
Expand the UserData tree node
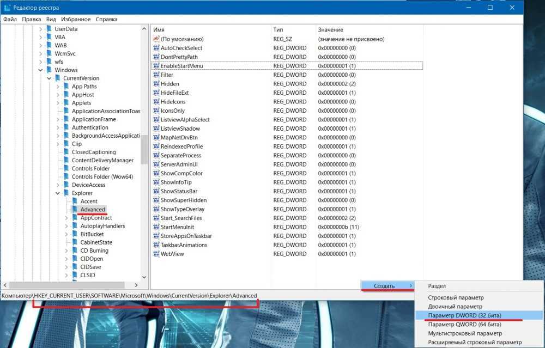coord(41,29)
